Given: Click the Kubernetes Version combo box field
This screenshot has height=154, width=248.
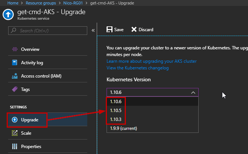Looking at the screenshot, I should click(153, 92).
